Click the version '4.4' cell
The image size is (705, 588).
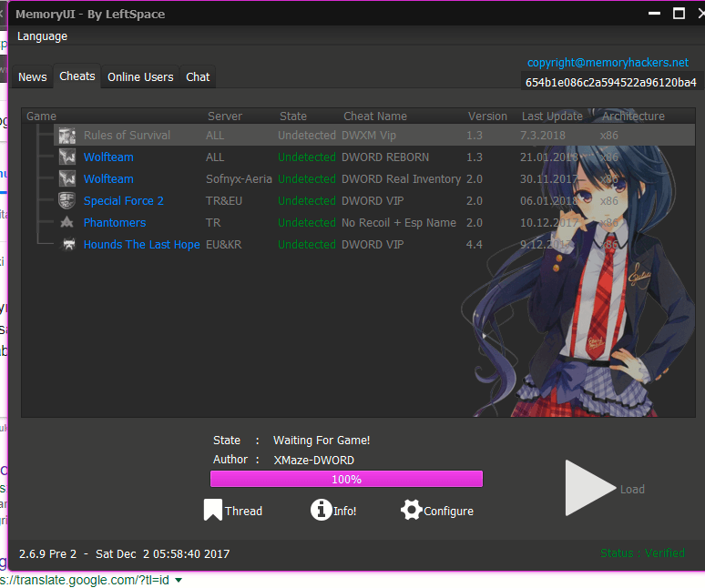pos(475,244)
